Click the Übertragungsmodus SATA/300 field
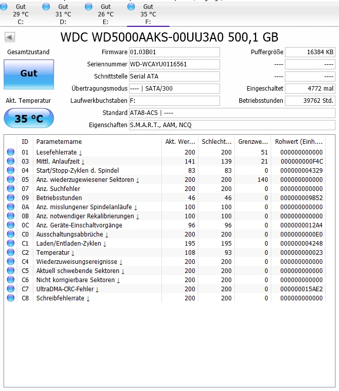This screenshot has height=391, width=339. coord(175,89)
